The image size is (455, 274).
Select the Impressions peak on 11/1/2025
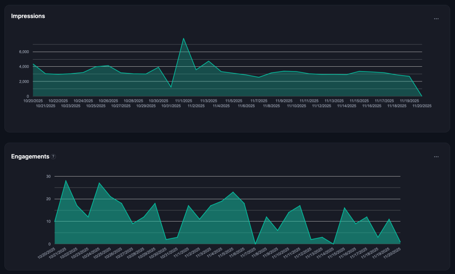click(184, 38)
